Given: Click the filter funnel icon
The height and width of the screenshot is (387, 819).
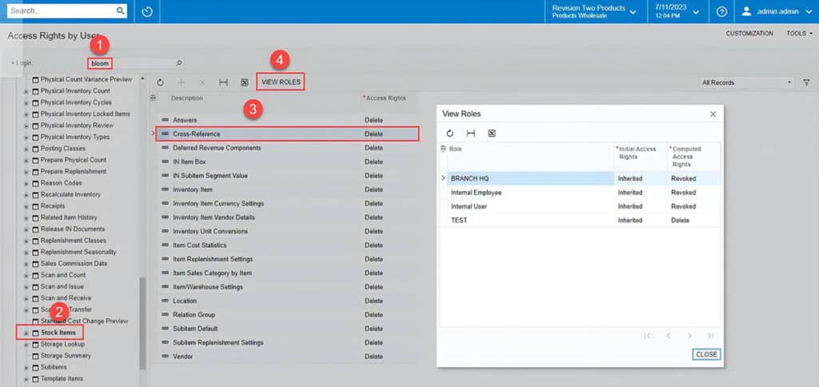Looking at the screenshot, I should (805, 82).
